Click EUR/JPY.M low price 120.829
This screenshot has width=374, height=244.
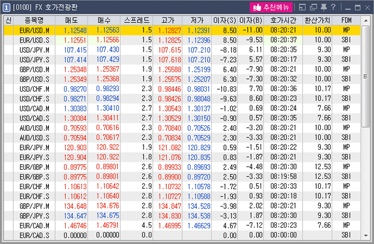pyautogui.click(x=199, y=148)
